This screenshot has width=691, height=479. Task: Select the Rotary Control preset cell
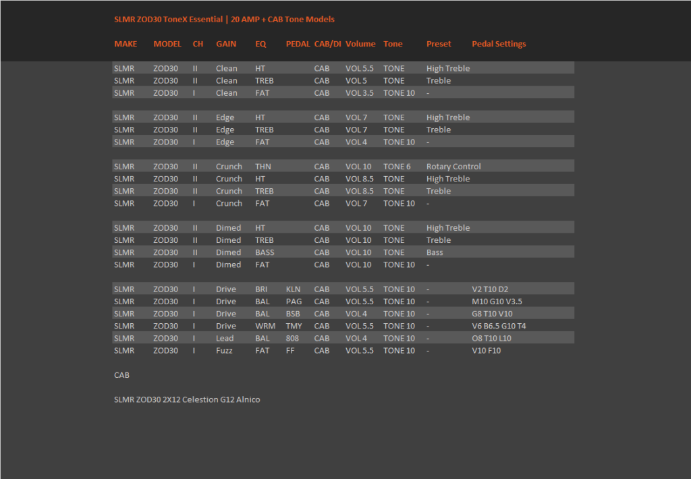click(x=453, y=167)
